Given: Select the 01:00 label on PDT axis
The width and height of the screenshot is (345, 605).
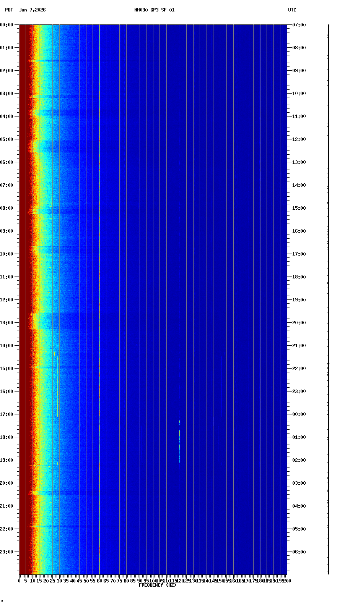Looking at the screenshot, I should click(x=7, y=48).
